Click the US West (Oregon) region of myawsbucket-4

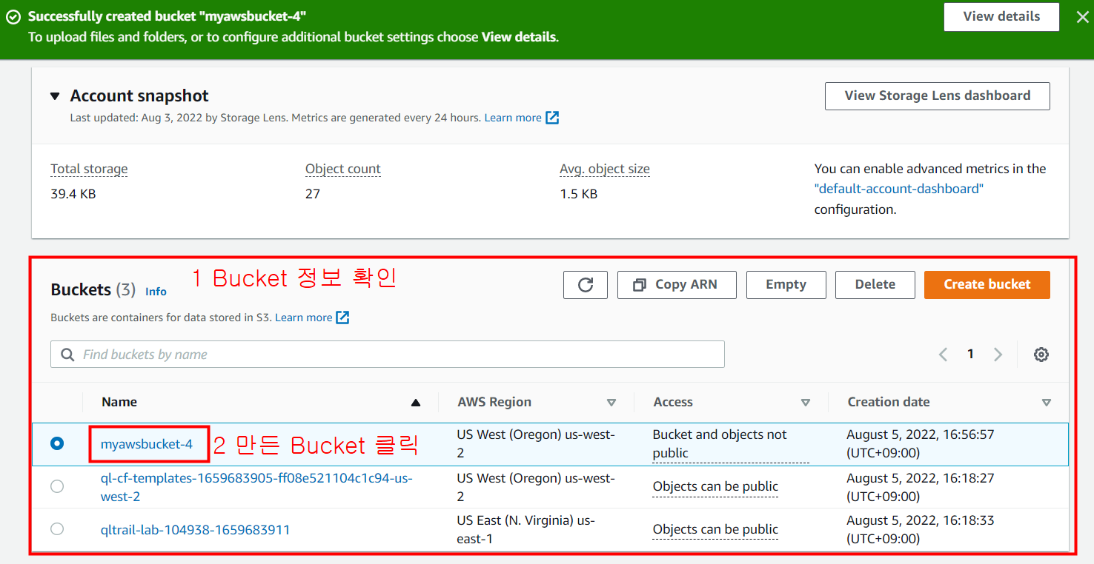click(536, 443)
